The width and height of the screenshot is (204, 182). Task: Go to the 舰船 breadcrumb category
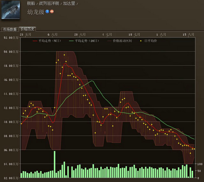click(x=31, y=4)
